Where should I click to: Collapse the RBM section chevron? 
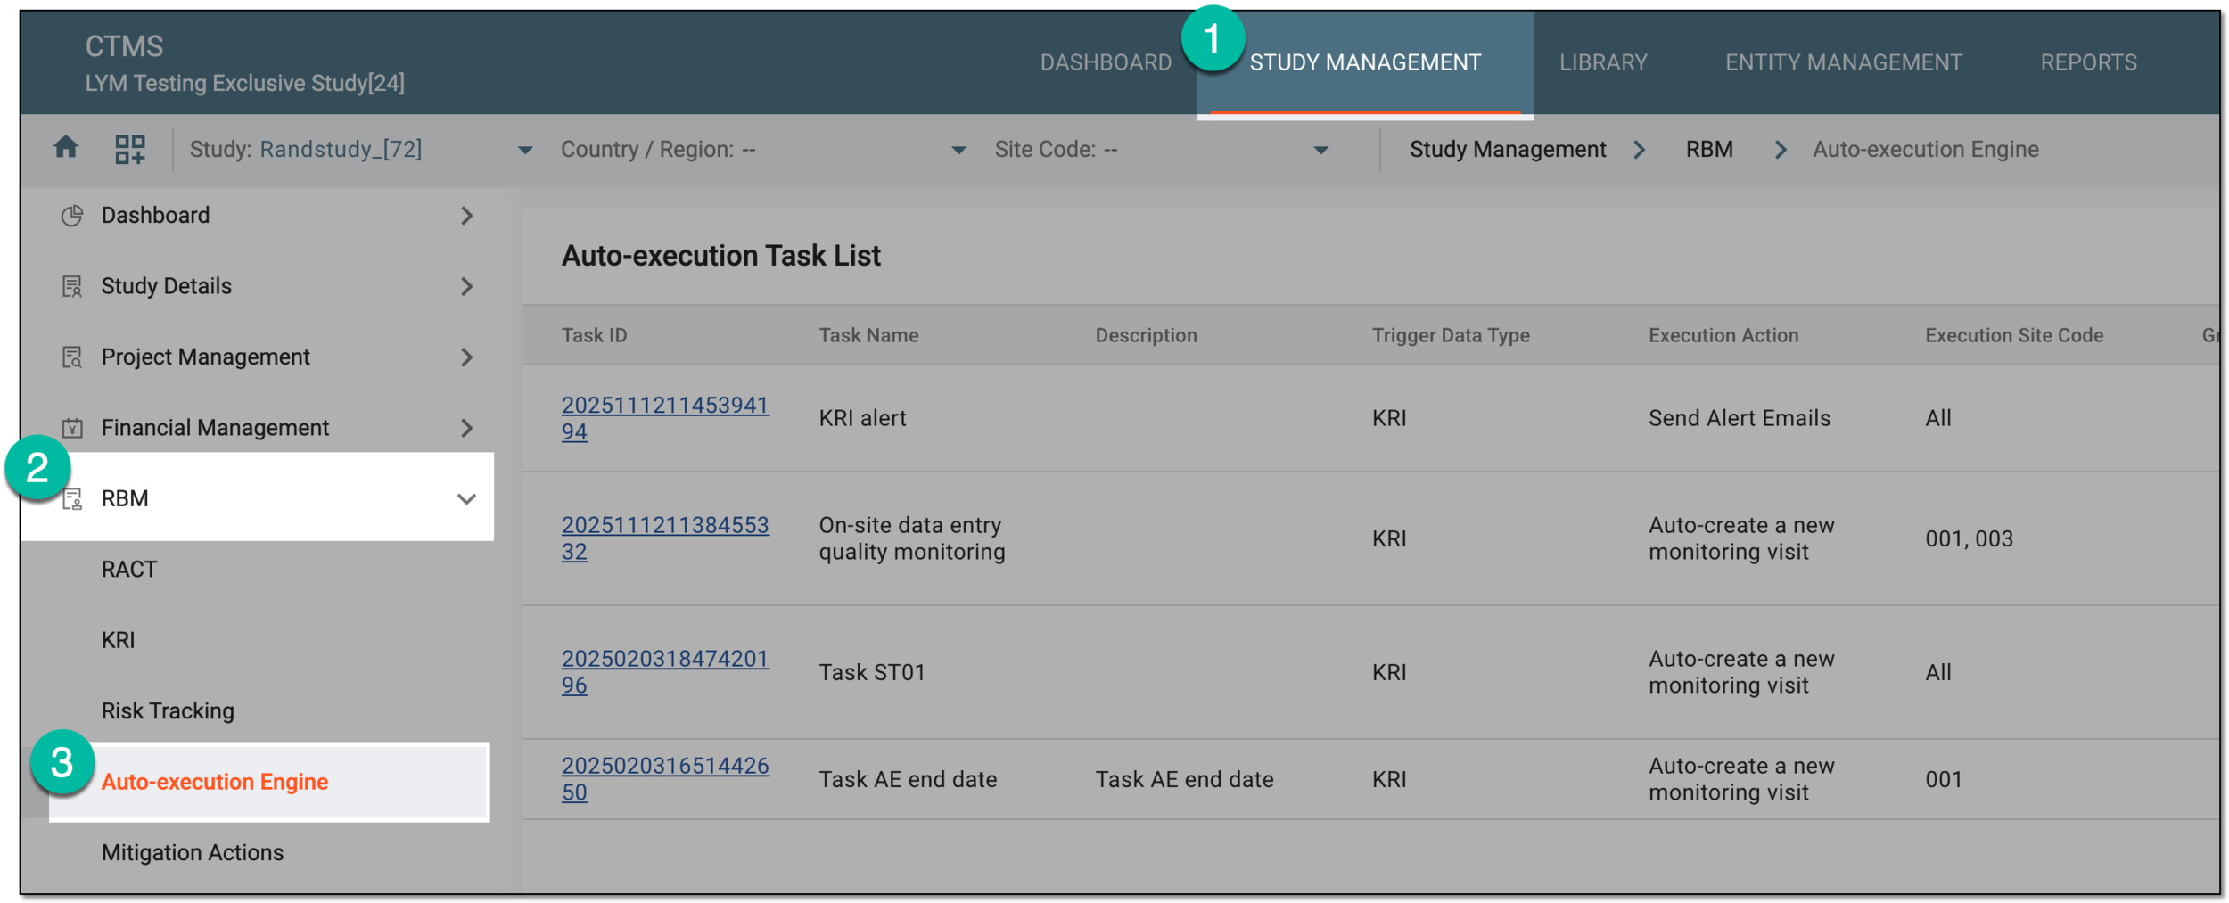(x=466, y=499)
